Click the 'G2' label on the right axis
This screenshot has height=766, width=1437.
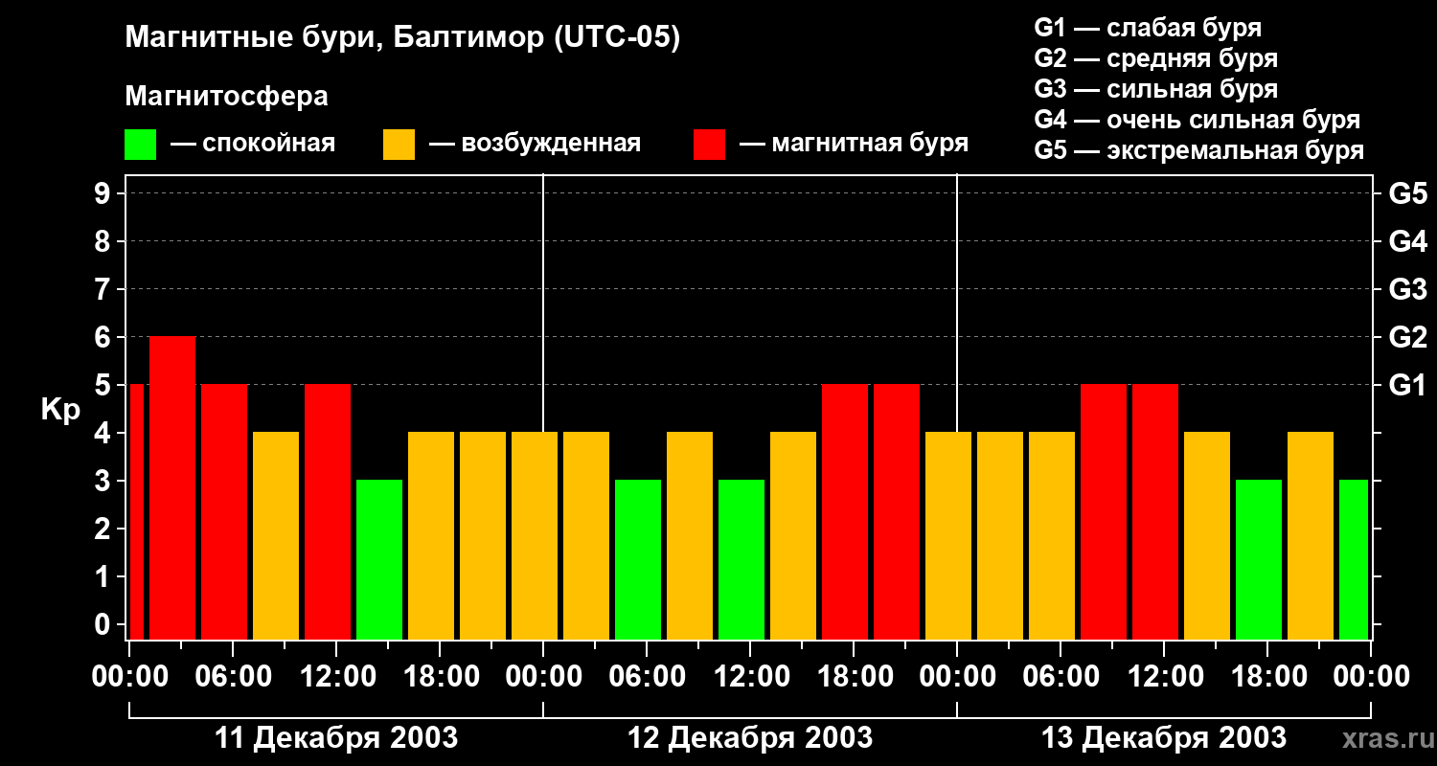[x=1407, y=337]
